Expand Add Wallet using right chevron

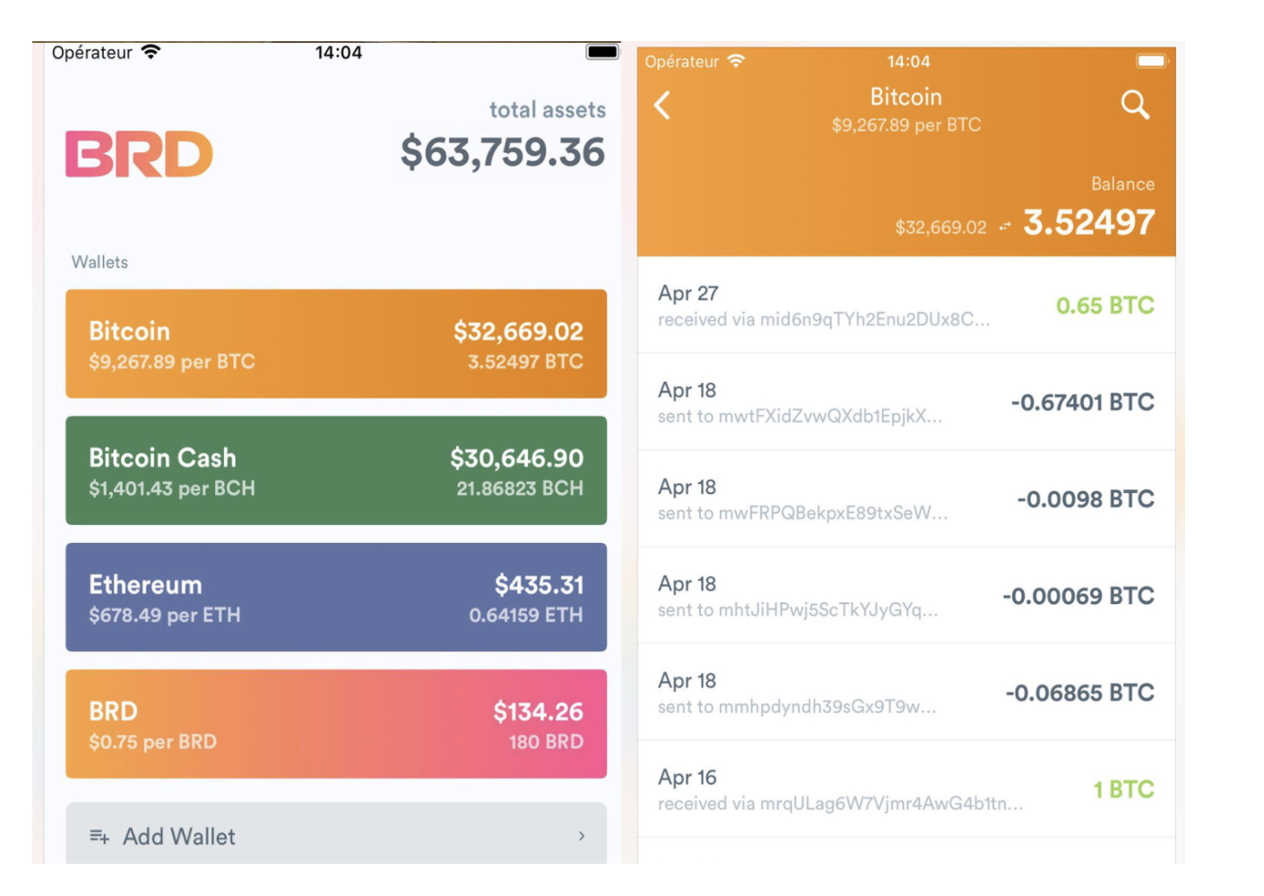coord(582,836)
